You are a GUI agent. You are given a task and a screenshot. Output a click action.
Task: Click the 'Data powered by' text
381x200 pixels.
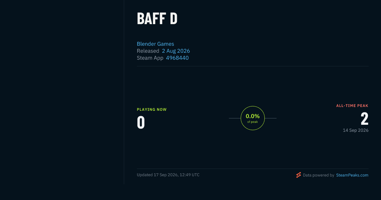tap(318, 175)
